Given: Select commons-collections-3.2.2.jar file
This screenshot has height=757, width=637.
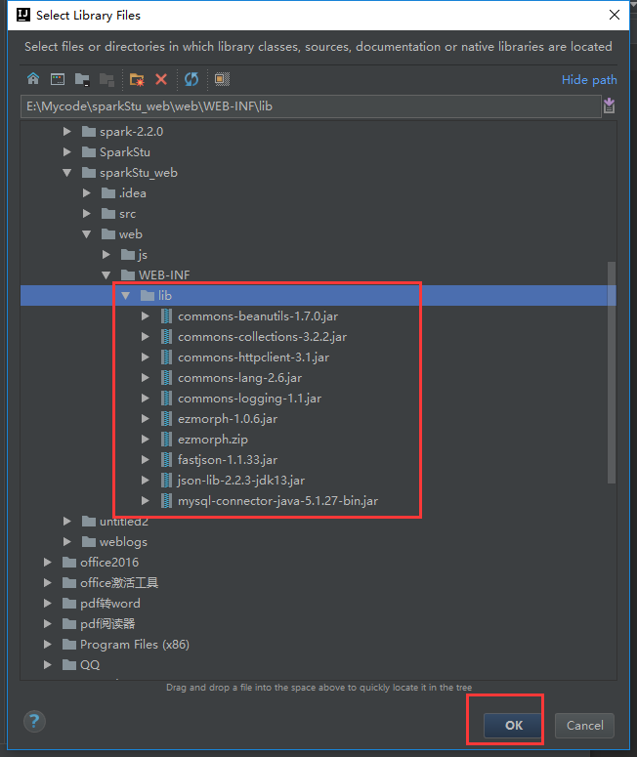Looking at the screenshot, I should pyautogui.click(x=262, y=336).
